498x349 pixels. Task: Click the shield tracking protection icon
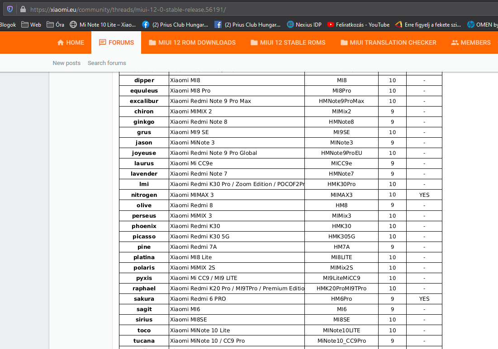pyautogui.click(x=10, y=9)
